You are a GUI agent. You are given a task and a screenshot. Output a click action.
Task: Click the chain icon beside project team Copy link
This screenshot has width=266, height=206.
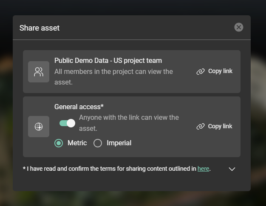coord(201,71)
